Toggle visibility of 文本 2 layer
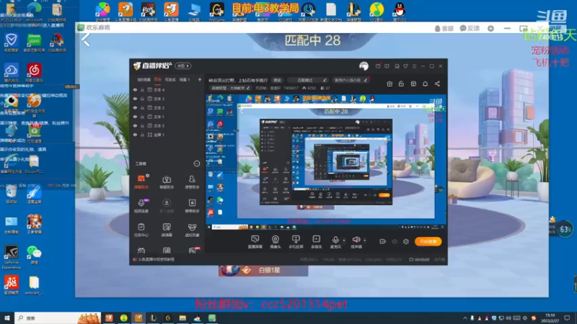Viewport: 577px width, 324px height. [x=135, y=107]
